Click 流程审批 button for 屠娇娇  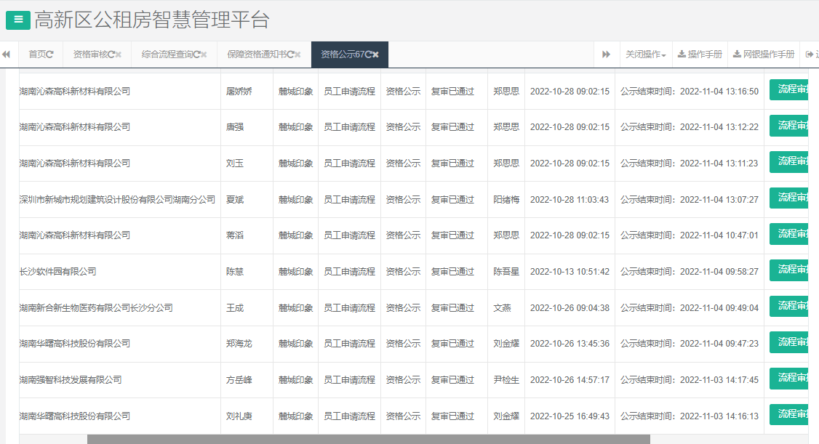click(x=792, y=90)
